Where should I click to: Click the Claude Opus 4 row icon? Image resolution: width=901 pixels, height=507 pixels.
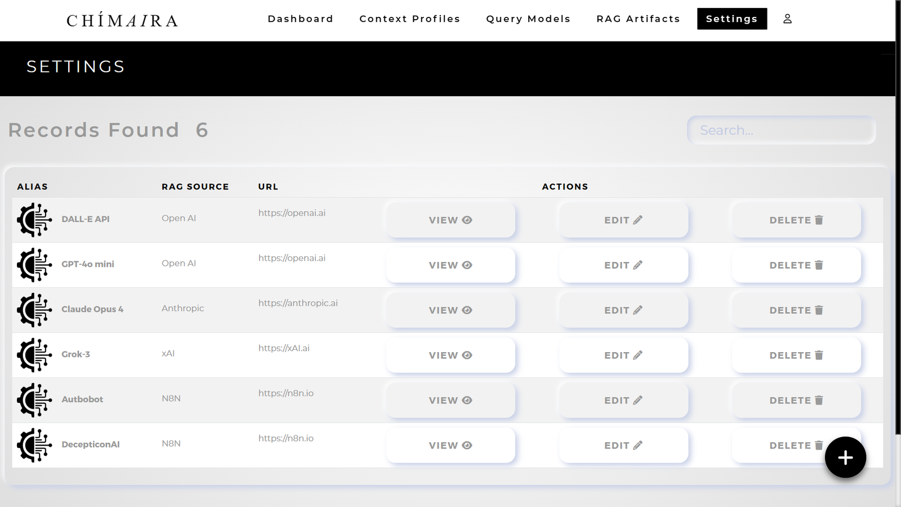(34, 310)
